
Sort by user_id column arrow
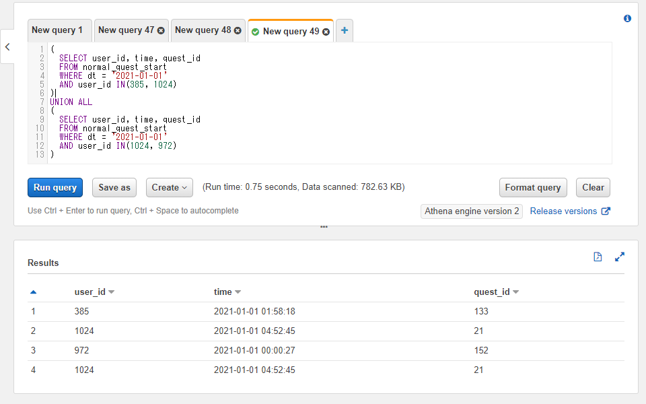coord(111,292)
